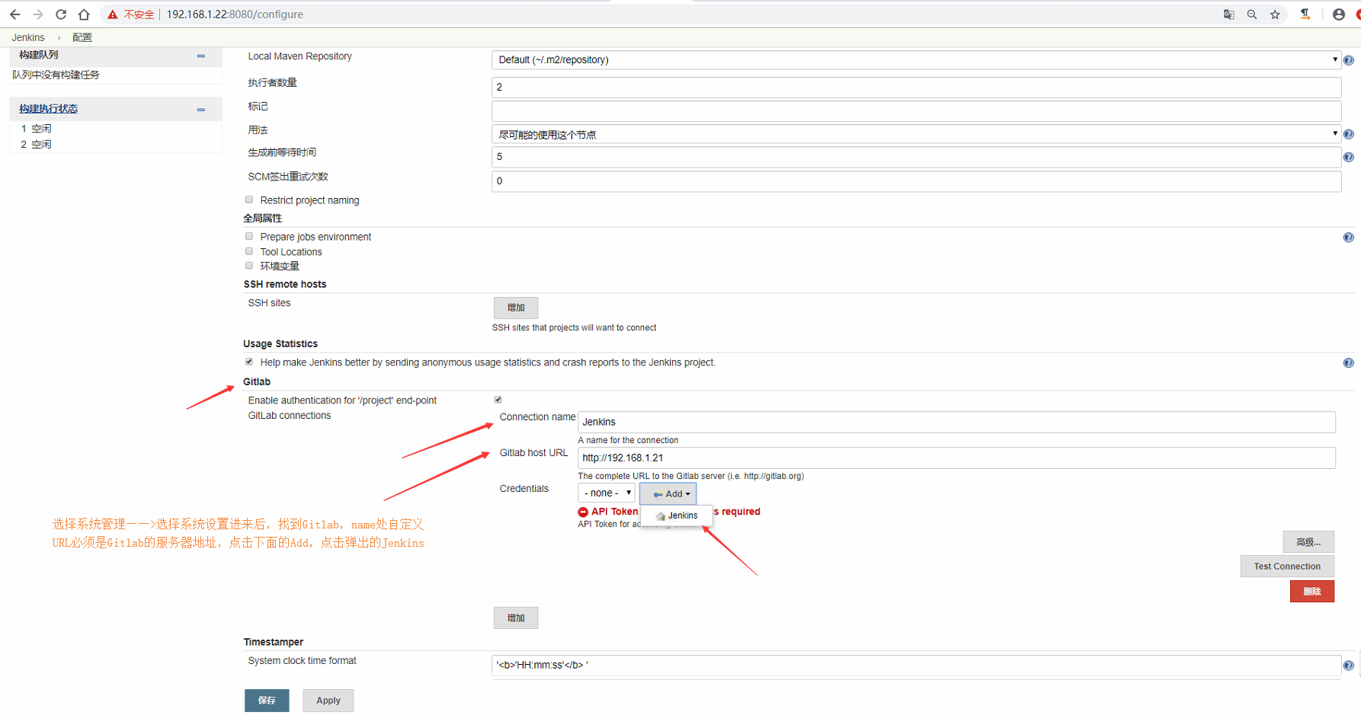The height and width of the screenshot is (715, 1361).
Task: Focus the Connection name field
Action: [956, 422]
